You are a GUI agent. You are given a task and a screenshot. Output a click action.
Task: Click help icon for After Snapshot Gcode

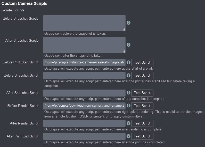[128, 45]
